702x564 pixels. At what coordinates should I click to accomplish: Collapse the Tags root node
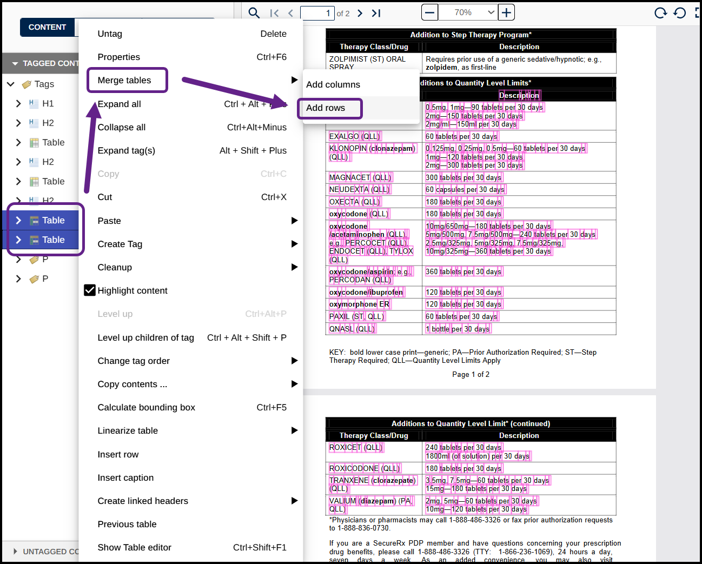pos(11,84)
